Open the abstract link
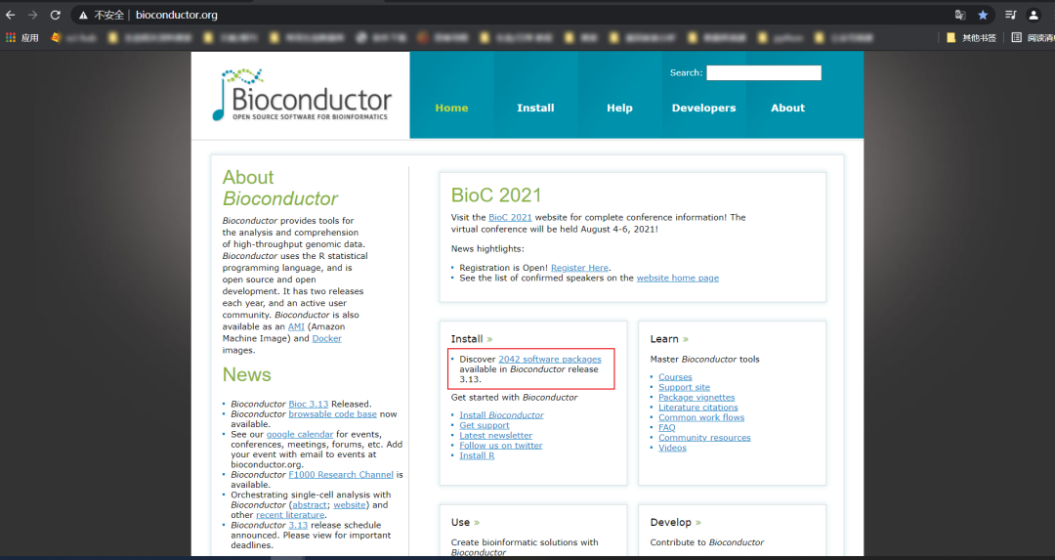The image size is (1055, 560). pyautogui.click(x=310, y=505)
